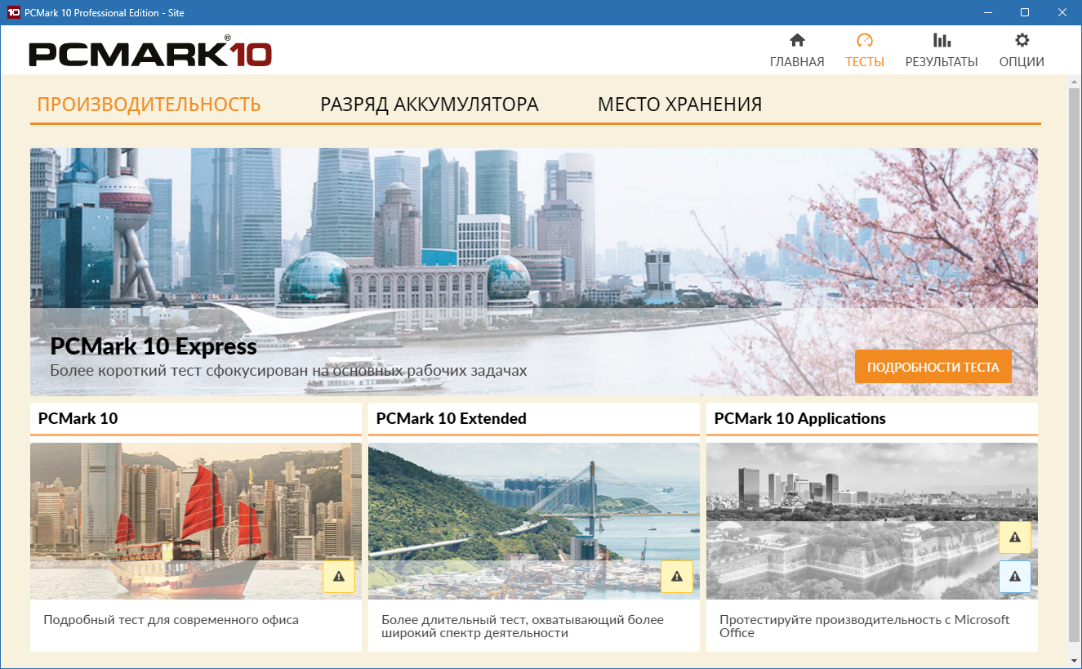Viewport: 1082px width, 669px height.
Task: Open PCMark 10 Express banner title
Action: pyautogui.click(x=154, y=347)
